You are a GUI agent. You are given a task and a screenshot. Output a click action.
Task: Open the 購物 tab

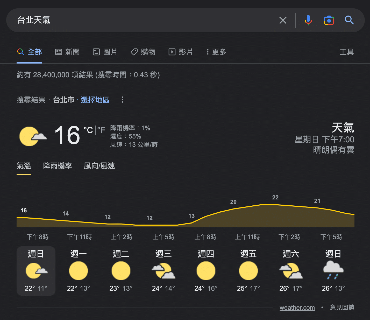[143, 52]
